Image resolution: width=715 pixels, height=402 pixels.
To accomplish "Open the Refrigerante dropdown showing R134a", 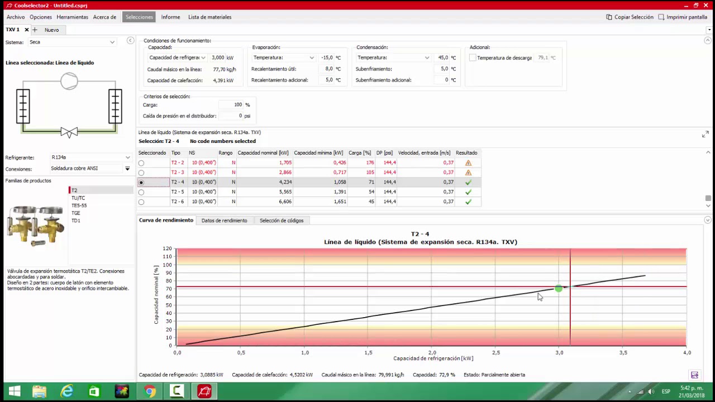I will (x=90, y=157).
